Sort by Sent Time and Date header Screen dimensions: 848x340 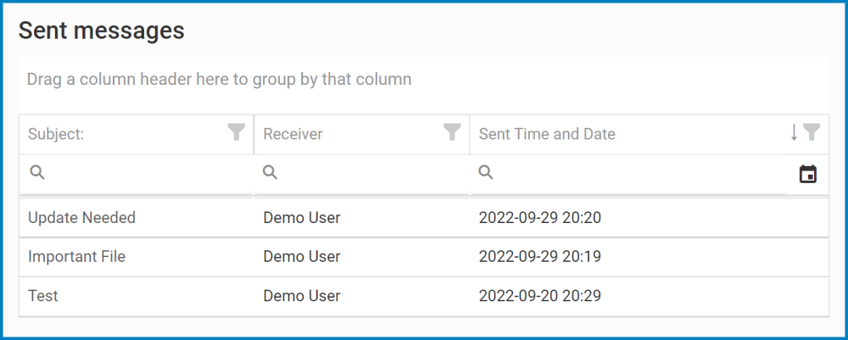[547, 134]
